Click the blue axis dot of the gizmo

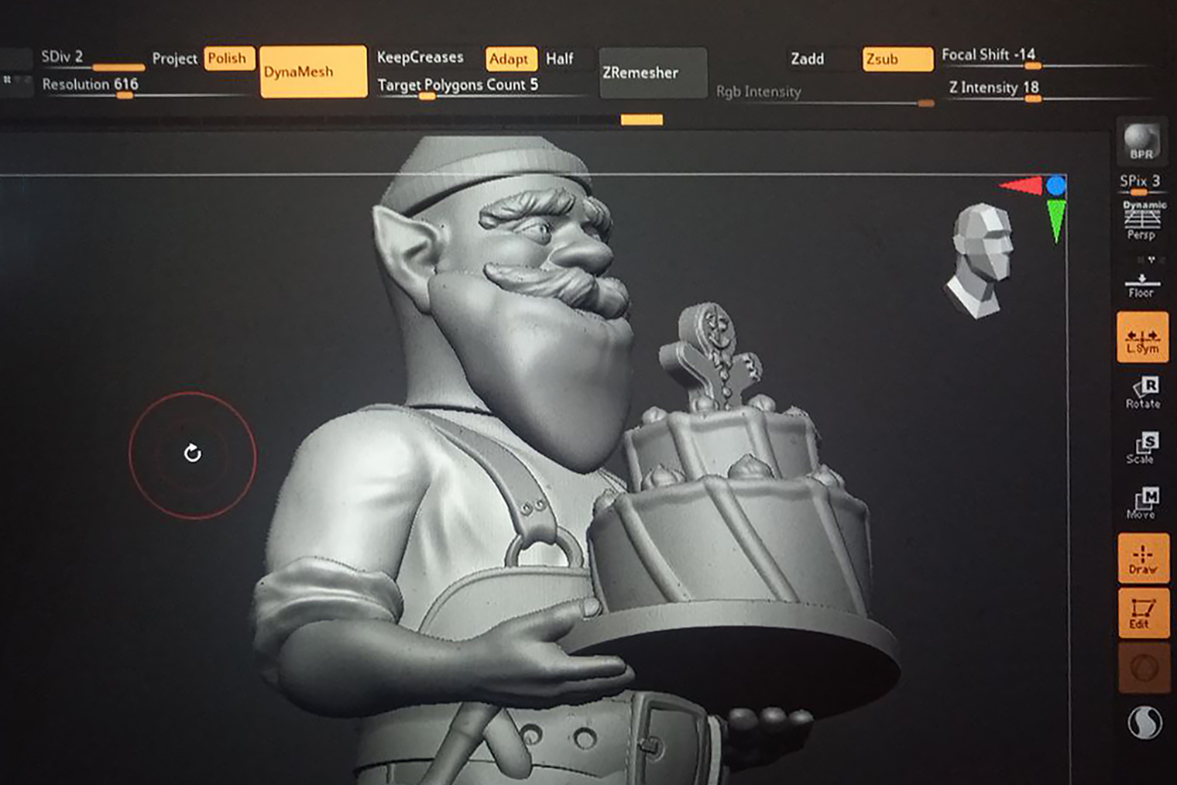point(1056,185)
